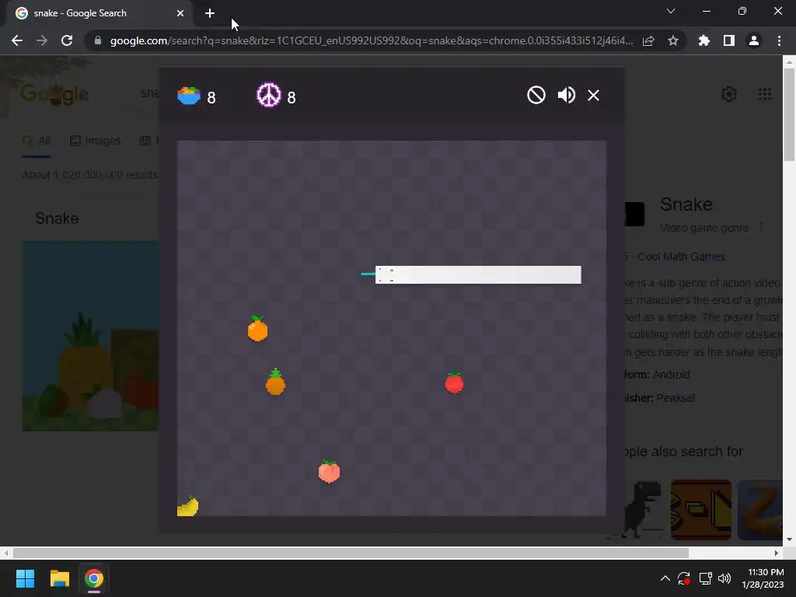Image resolution: width=796 pixels, height=597 pixels.
Task: Open Google quick settings gear
Action: coord(729,94)
